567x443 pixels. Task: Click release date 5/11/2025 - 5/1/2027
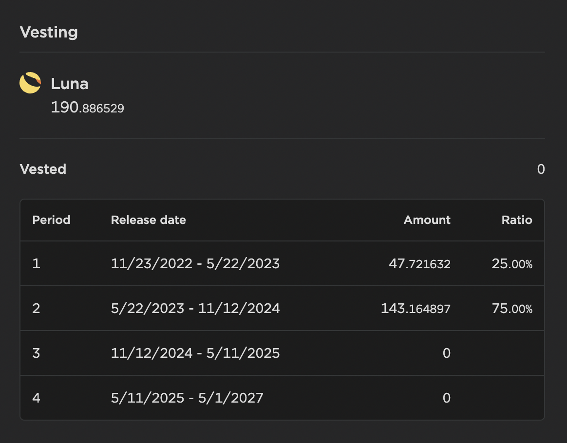tap(187, 398)
